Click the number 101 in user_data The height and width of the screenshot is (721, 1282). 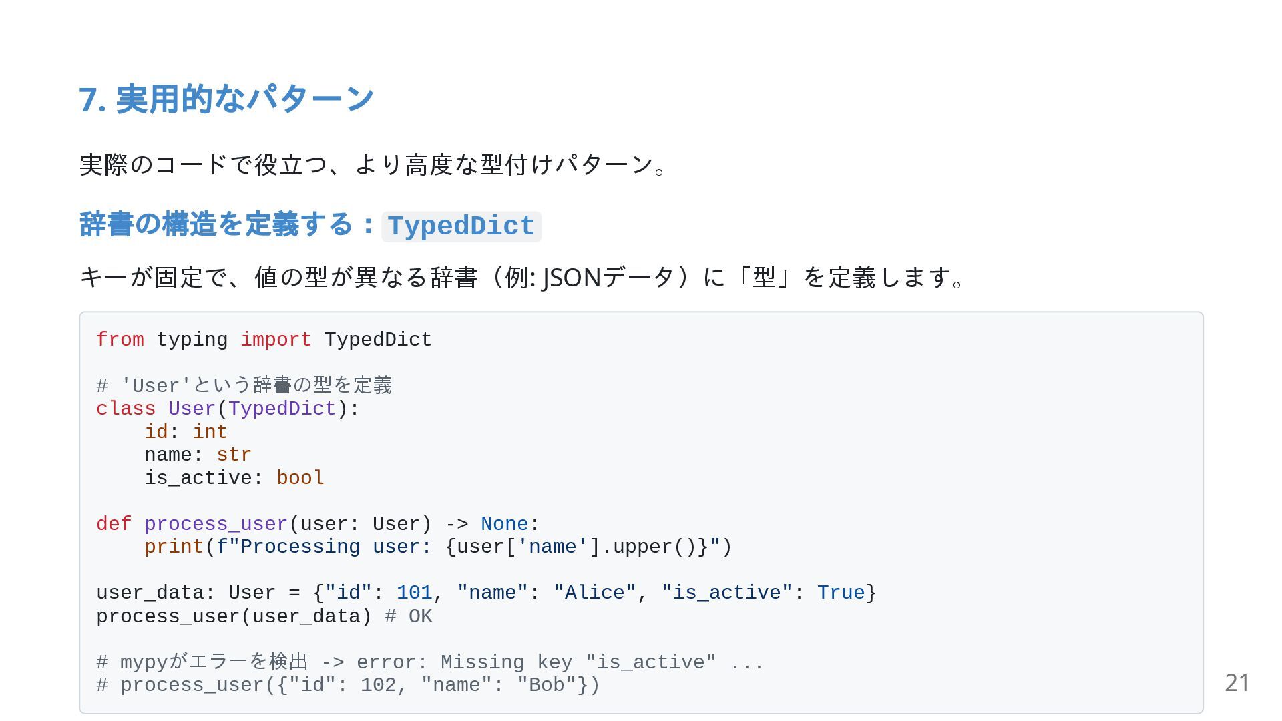tap(415, 593)
